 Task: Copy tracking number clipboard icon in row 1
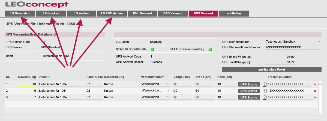[x=265, y=84]
